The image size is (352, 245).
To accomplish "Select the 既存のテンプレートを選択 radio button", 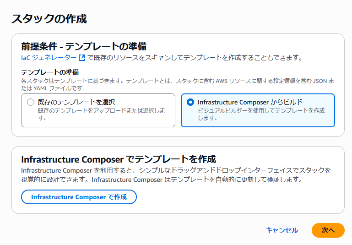I will click(31, 102).
